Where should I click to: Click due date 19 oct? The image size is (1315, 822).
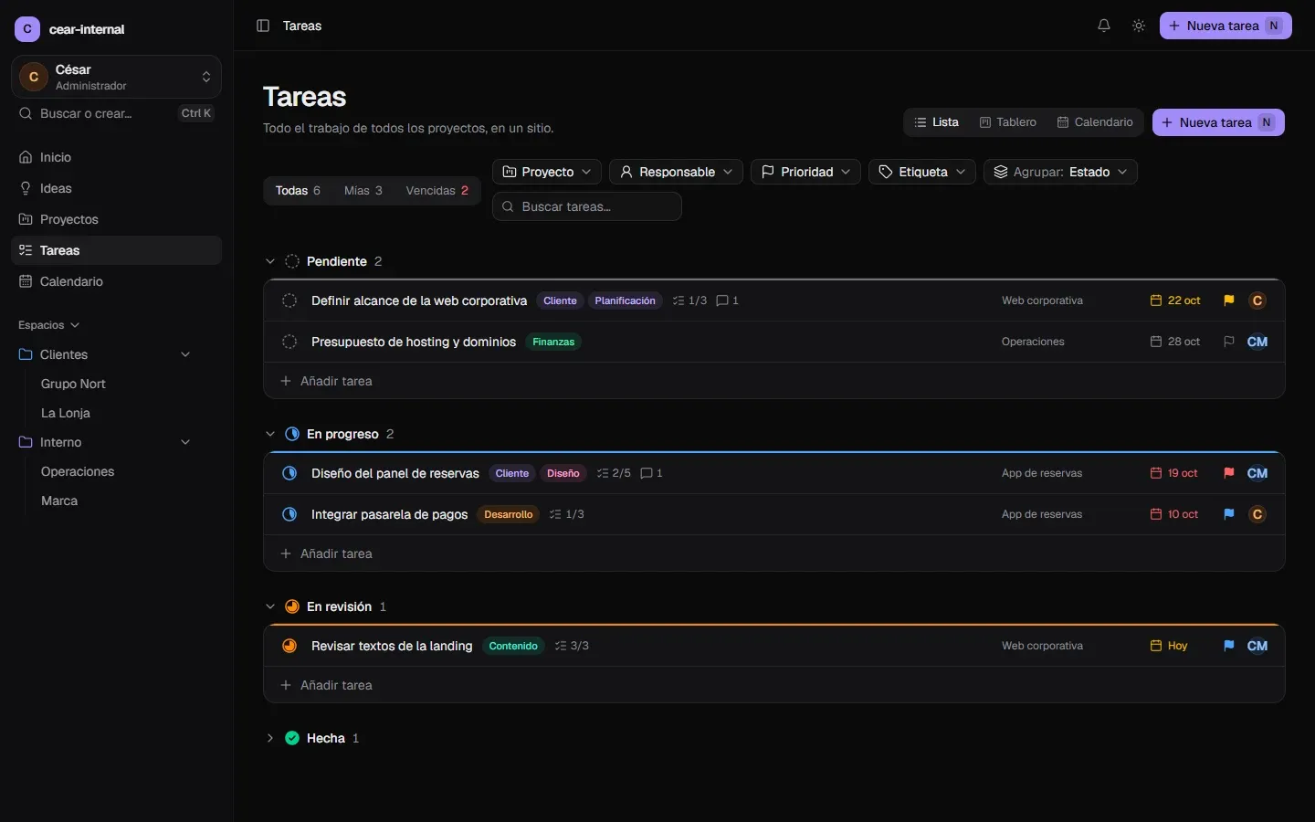click(x=1174, y=473)
